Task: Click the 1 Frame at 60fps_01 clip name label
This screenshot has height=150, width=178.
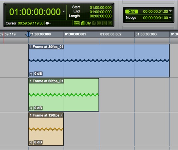Action: click(47, 81)
